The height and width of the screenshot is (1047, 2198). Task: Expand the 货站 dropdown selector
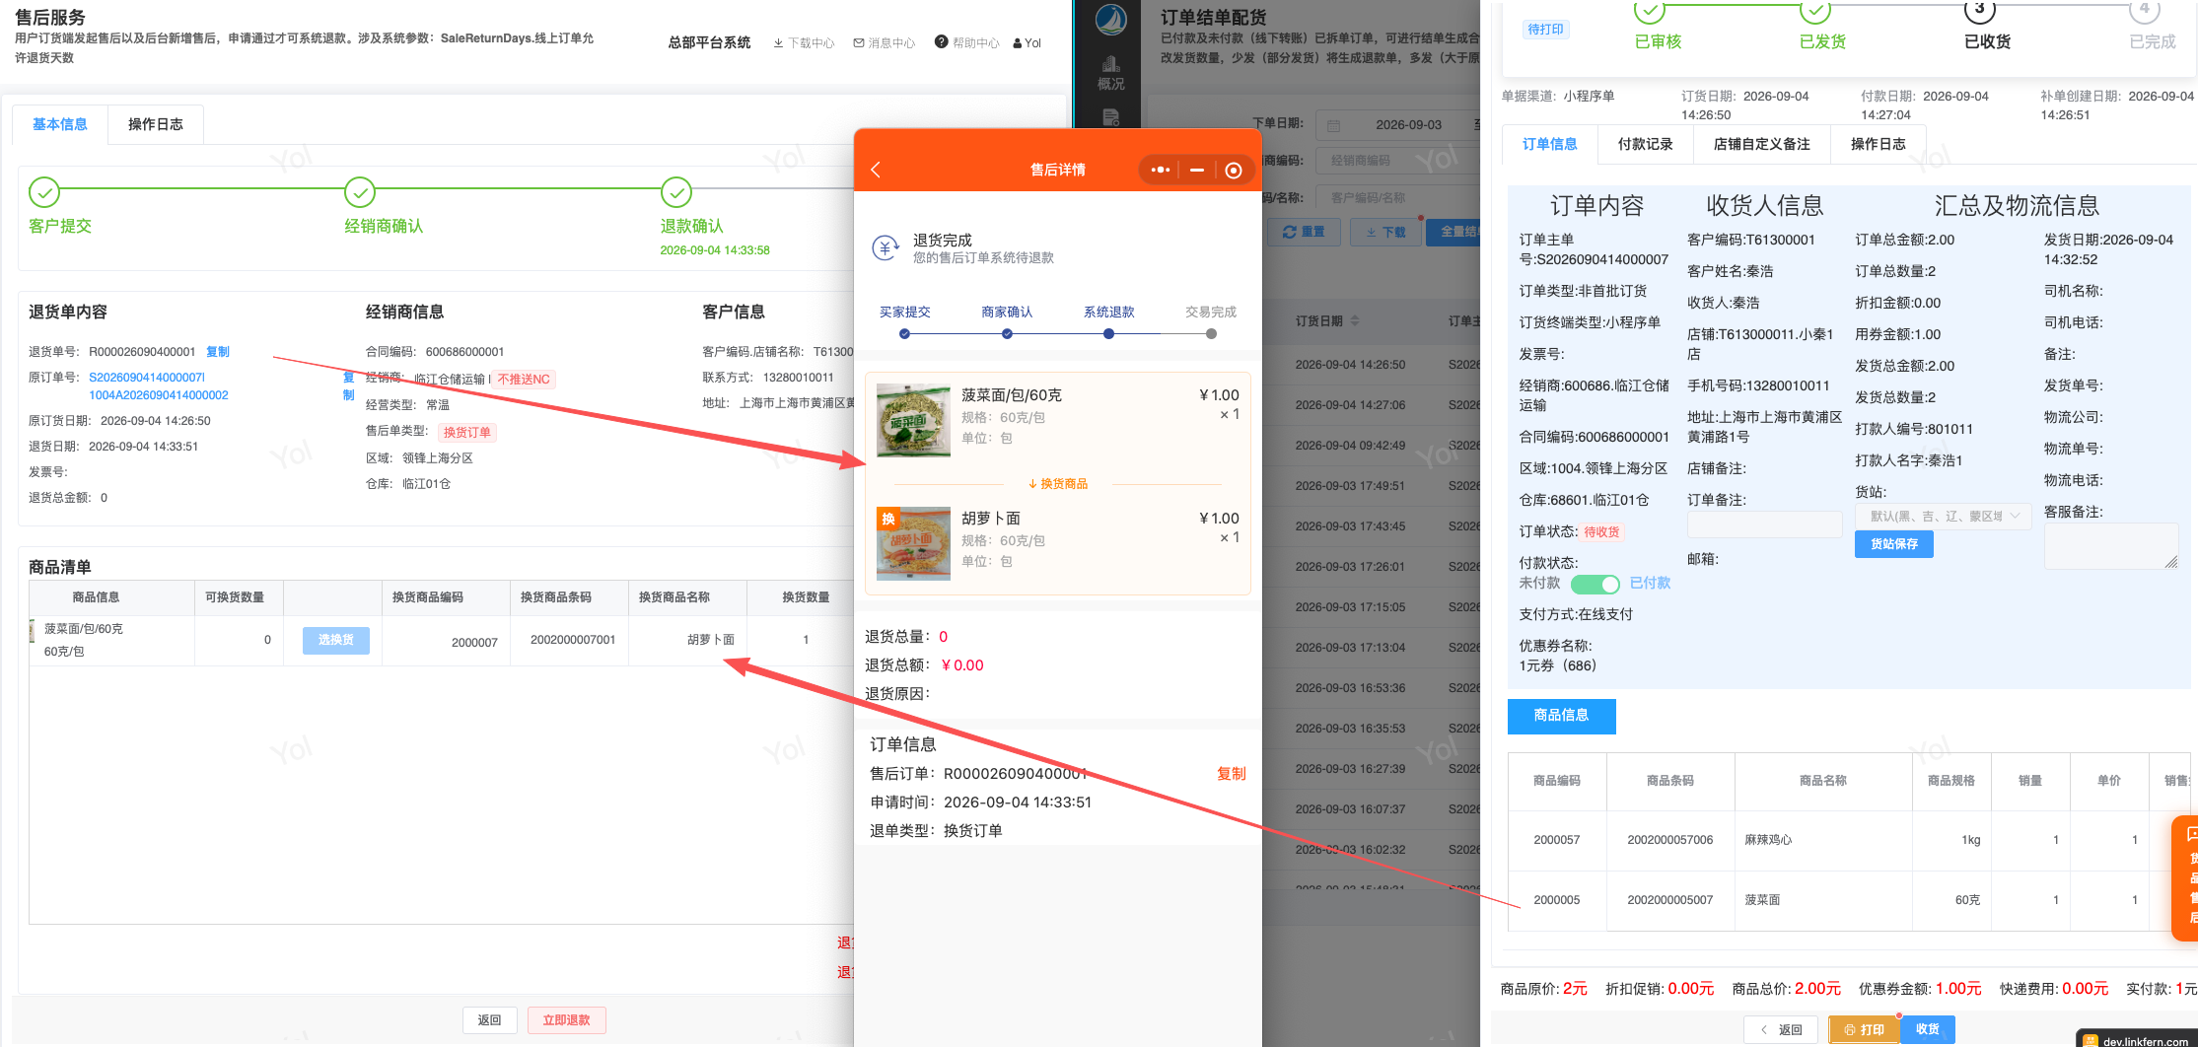[1943, 516]
